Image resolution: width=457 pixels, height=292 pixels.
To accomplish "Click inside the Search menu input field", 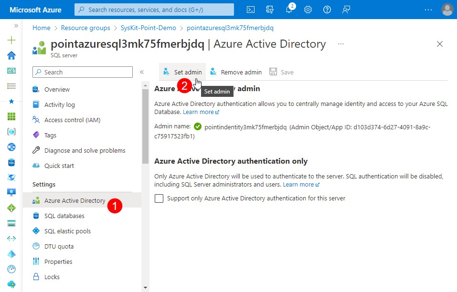I will [x=82, y=72].
